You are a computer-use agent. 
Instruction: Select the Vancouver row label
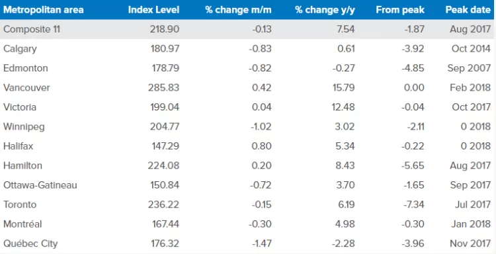(x=26, y=87)
